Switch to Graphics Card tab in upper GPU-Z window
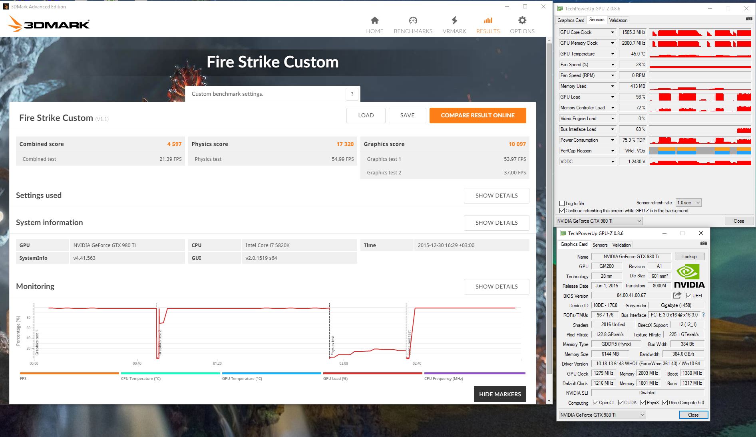This screenshot has width=756, height=437. coord(571,20)
